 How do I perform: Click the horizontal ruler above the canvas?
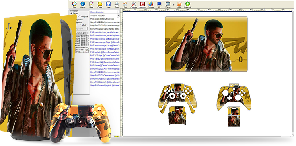tap(208, 9)
